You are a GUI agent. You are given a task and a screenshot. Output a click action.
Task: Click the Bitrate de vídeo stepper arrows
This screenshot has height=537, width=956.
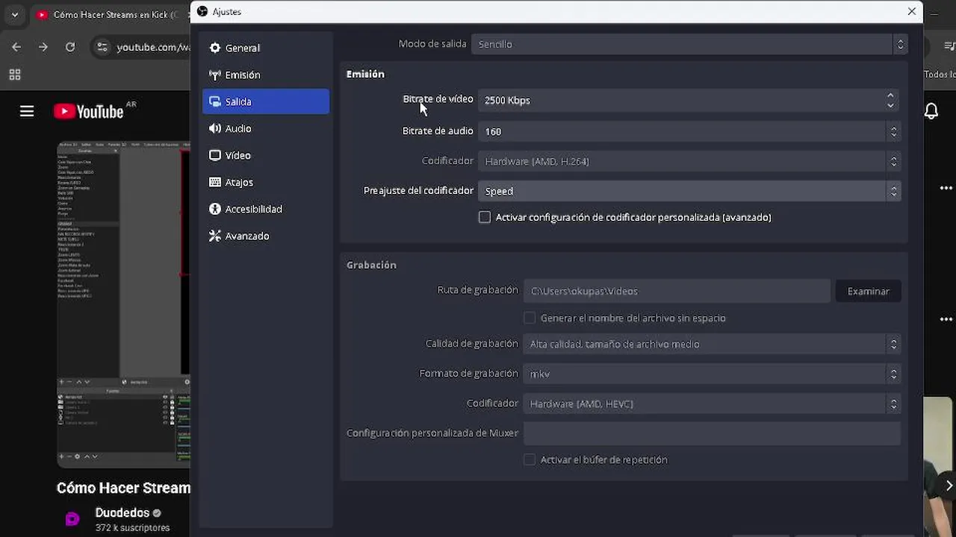coord(890,100)
